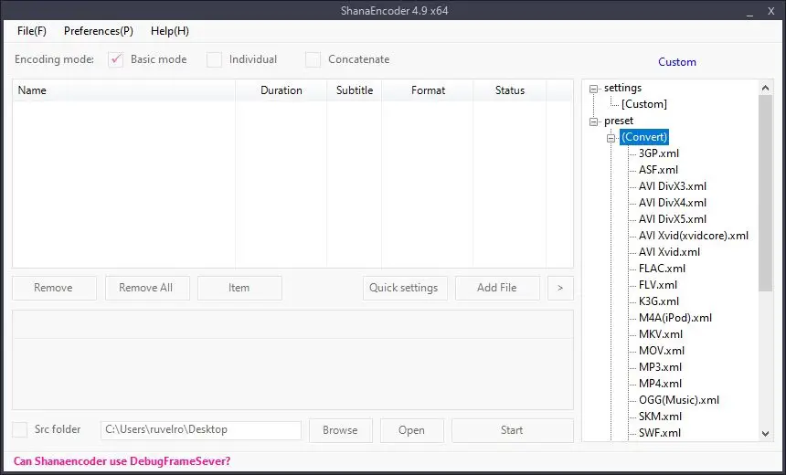The width and height of the screenshot is (786, 475).
Task: Start the encoding with Start button
Action: [513, 430]
